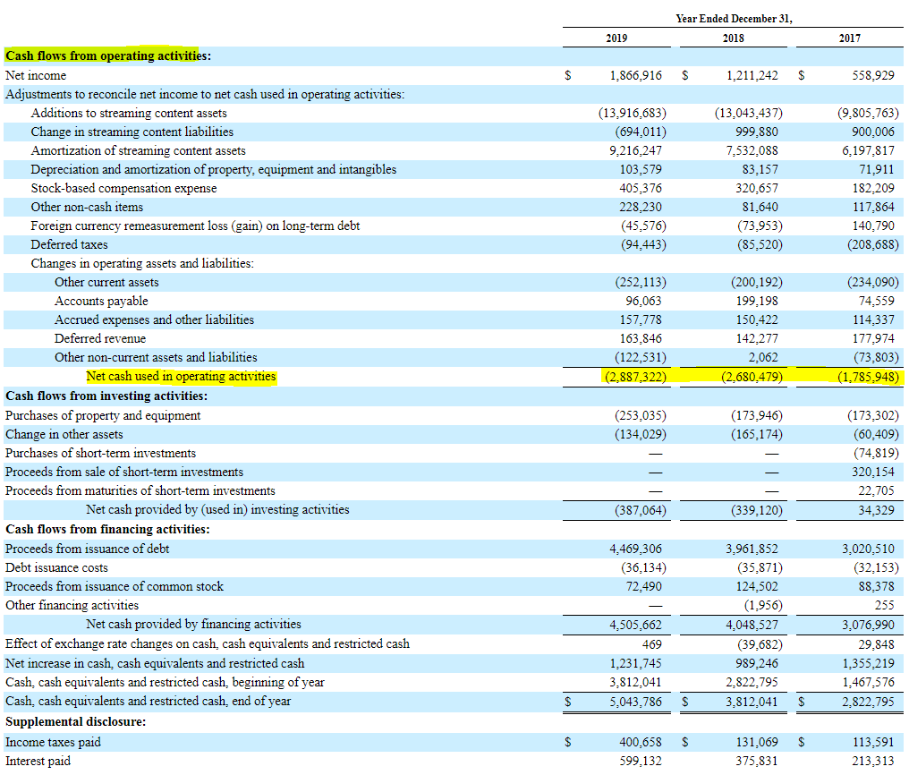Select 'Proceeds from issuance of debt' label
This screenshot has width=909, height=775.
click(87, 549)
